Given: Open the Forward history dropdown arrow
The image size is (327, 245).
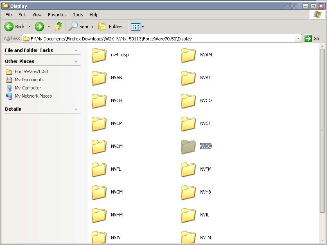Looking at the screenshot, I should 49,27.
